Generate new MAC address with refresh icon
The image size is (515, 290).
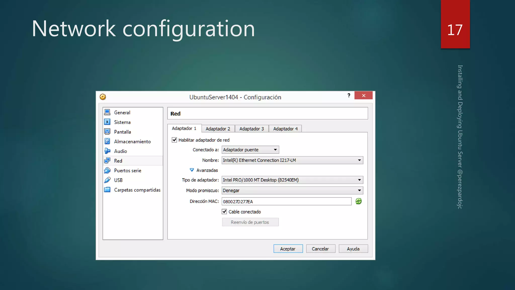coord(359,201)
